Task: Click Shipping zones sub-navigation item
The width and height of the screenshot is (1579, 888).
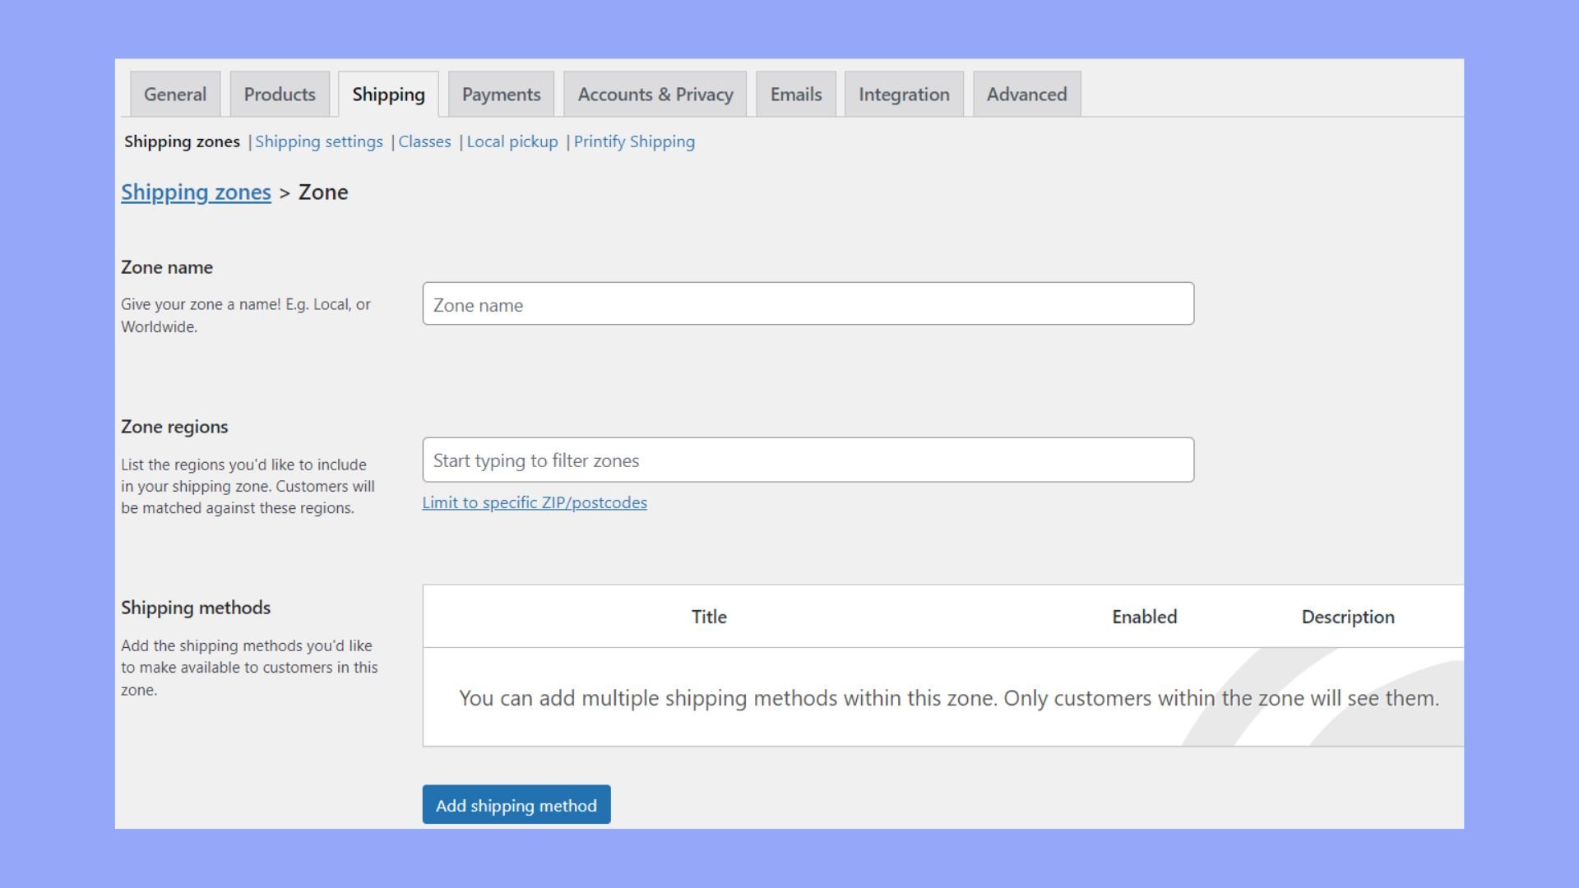Action: pyautogui.click(x=182, y=141)
